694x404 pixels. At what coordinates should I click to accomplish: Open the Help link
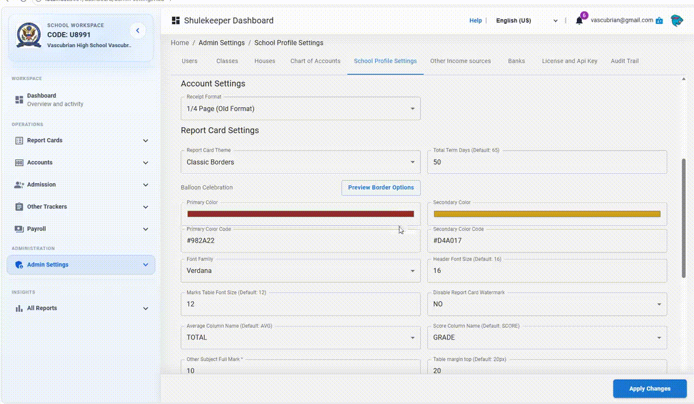[x=475, y=21]
